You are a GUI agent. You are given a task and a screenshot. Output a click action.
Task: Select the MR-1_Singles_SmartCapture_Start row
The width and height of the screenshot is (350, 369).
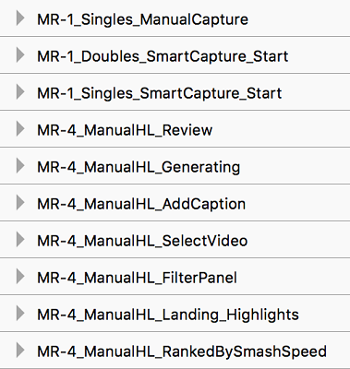click(x=175, y=92)
